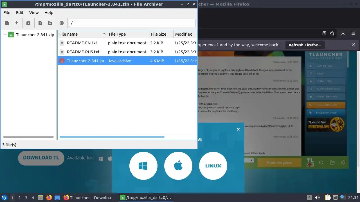Open the Help menu in File Archiver
The height and width of the screenshot is (202, 360).
pyautogui.click(x=49, y=13)
